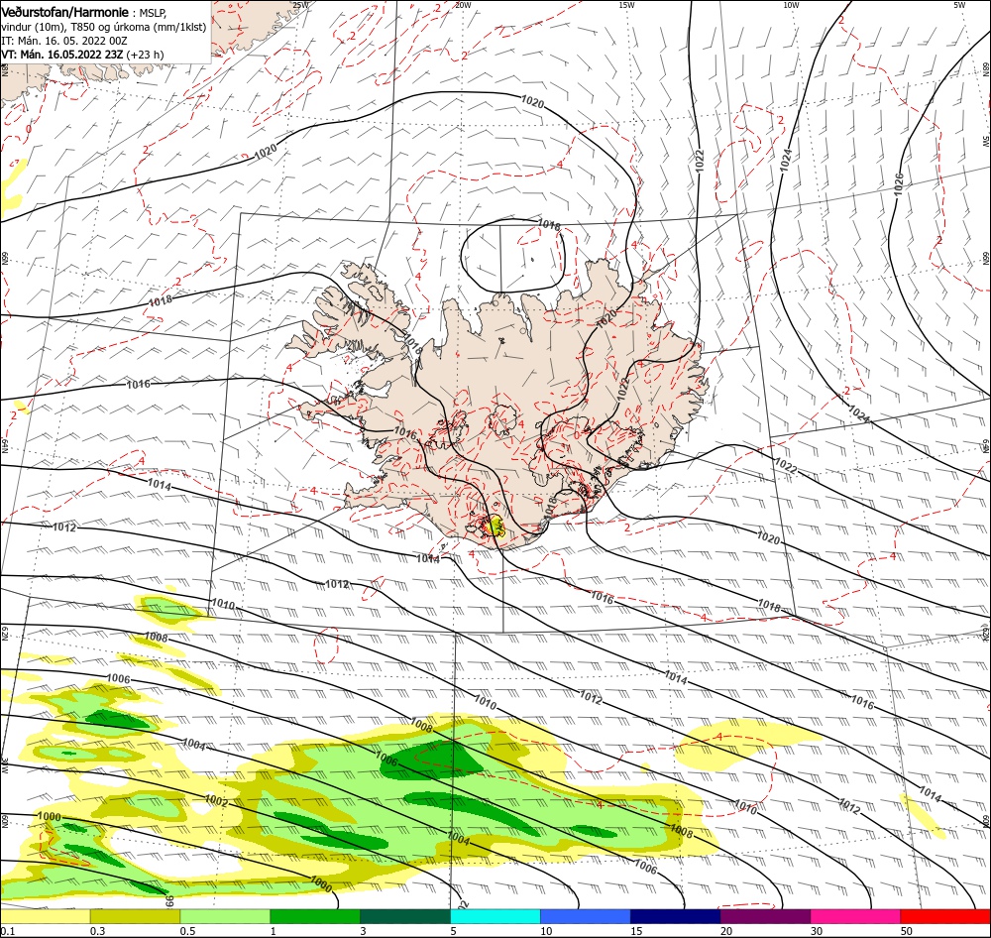
Task: Click the pale yellow 0.1 mm legend swatch
Action: pos(46,916)
